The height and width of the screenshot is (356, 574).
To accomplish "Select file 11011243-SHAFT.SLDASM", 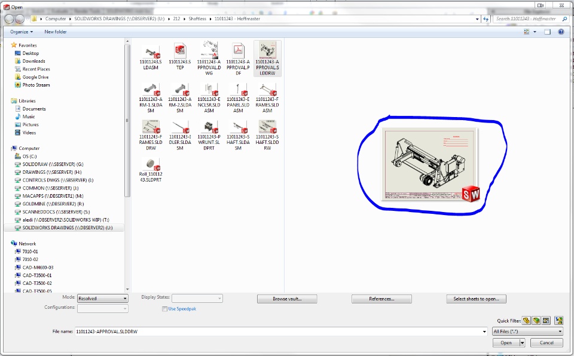I will [238, 136].
